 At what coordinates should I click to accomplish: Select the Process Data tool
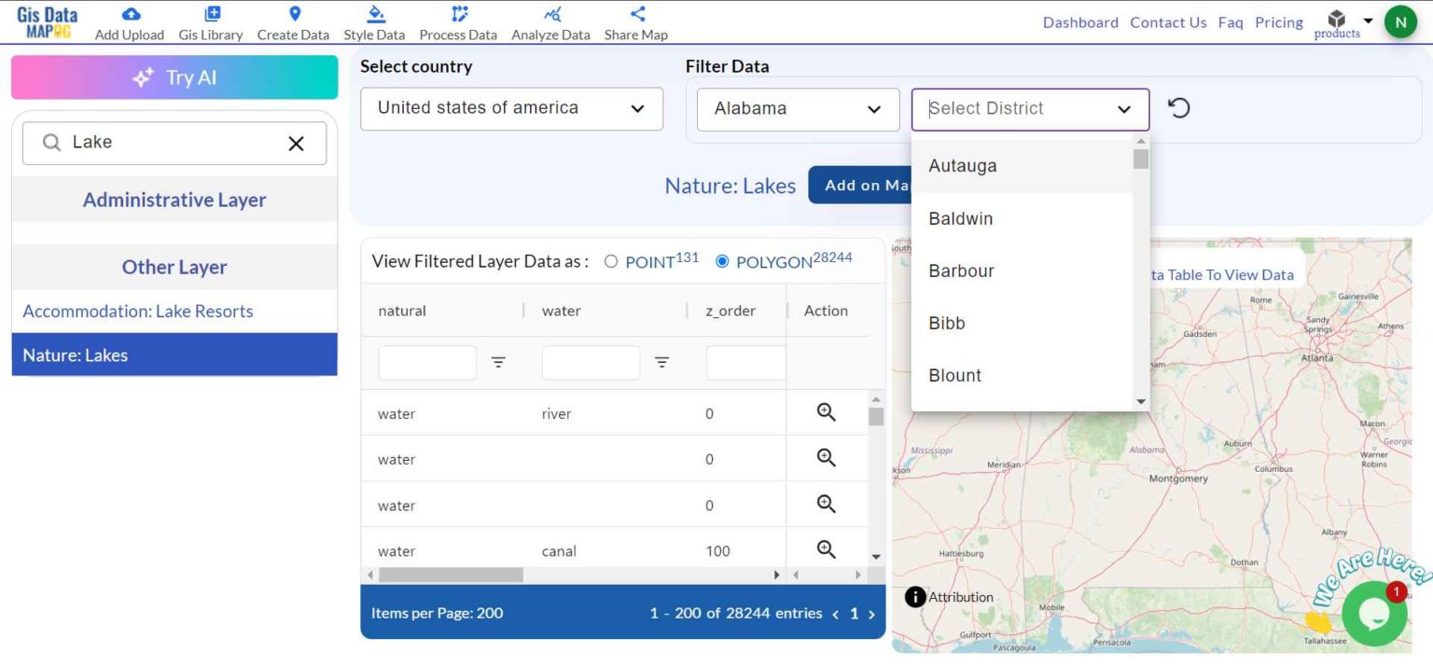point(457,21)
